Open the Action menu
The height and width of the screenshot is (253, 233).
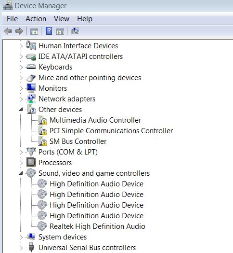[36, 19]
